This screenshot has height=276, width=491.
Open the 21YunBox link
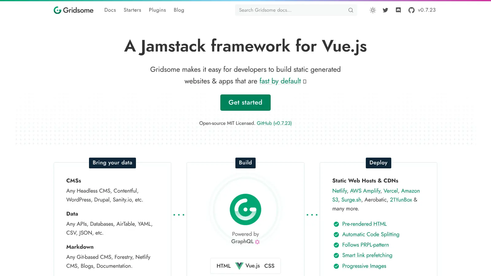pos(401,200)
